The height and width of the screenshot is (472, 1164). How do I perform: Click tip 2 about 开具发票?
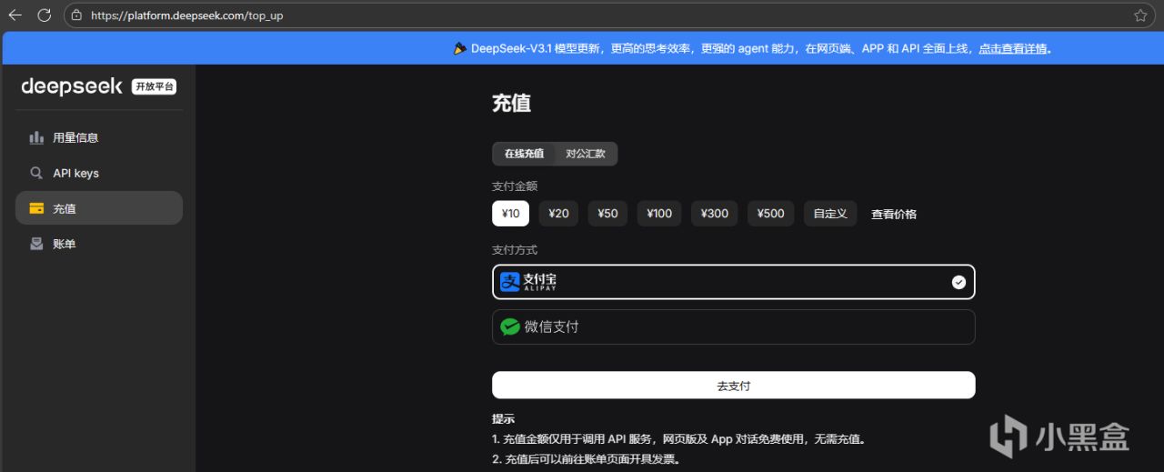(586, 459)
